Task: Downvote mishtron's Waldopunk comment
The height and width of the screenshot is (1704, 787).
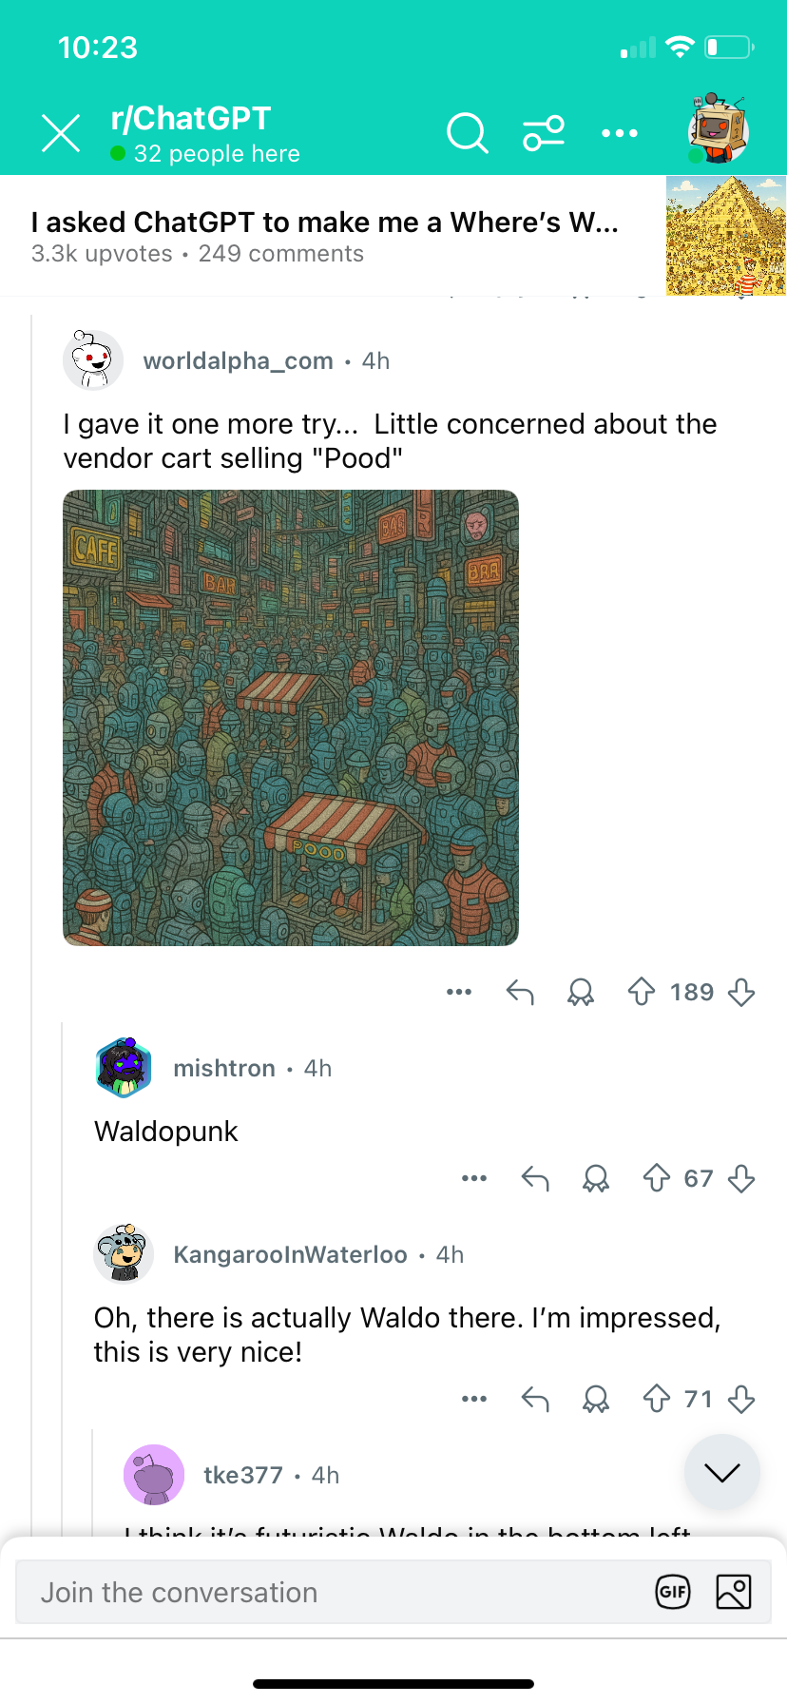Action: (x=741, y=1178)
